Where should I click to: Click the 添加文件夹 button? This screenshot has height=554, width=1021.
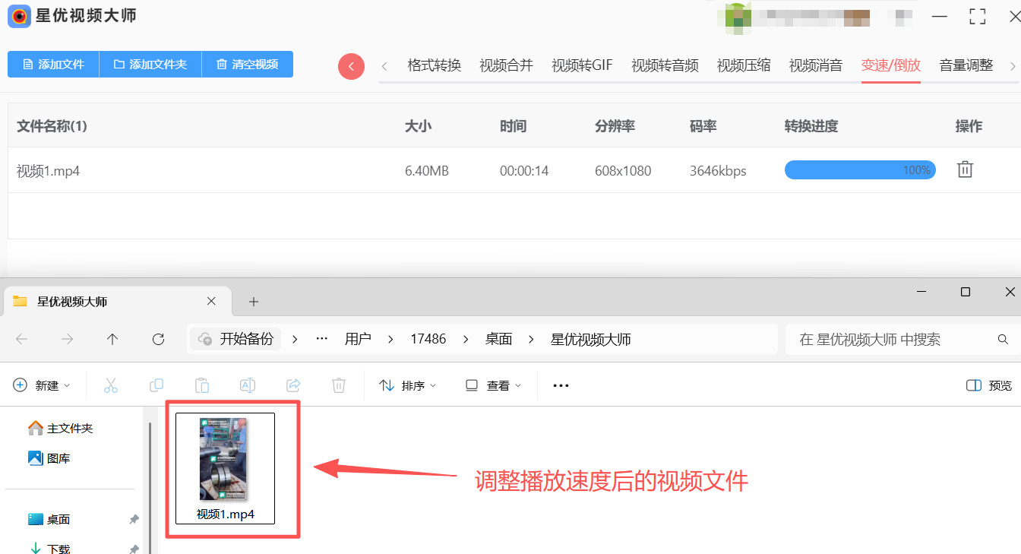[150, 65]
